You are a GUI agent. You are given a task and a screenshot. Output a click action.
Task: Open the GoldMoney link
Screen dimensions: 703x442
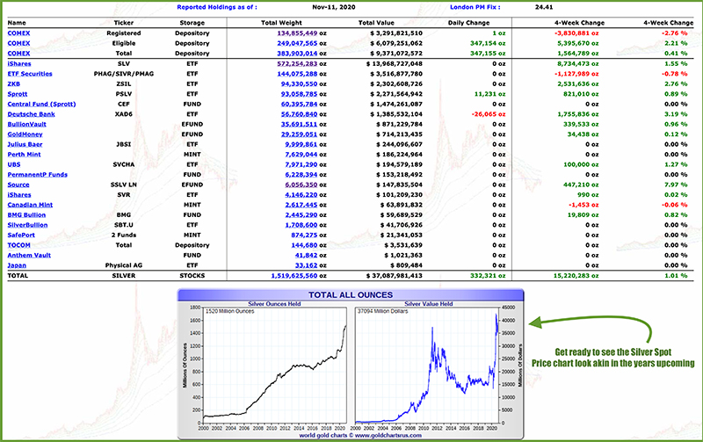25,134
